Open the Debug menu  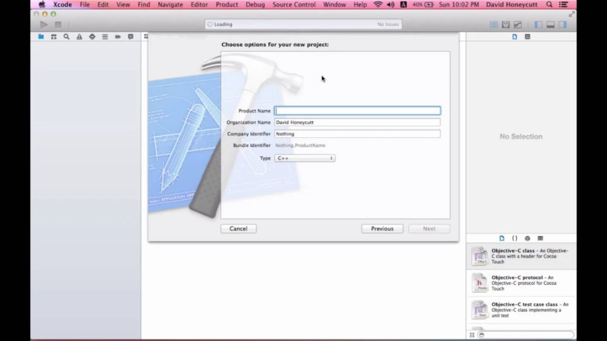pos(255,5)
